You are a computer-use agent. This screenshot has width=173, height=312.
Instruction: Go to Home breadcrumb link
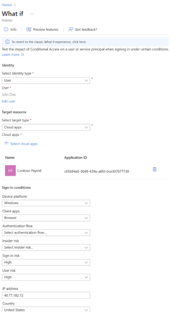point(7,5)
